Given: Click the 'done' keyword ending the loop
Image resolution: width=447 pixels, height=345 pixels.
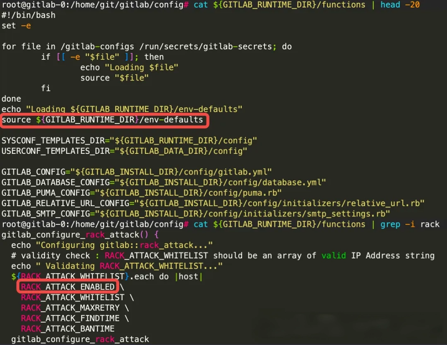Looking at the screenshot, I should click(x=11, y=99).
